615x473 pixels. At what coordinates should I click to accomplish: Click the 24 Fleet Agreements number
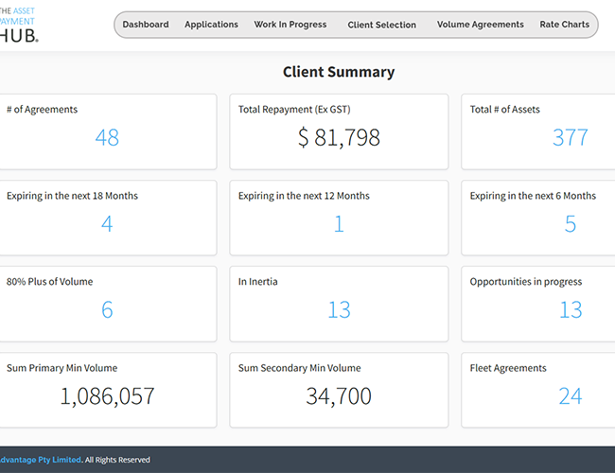(571, 396)
